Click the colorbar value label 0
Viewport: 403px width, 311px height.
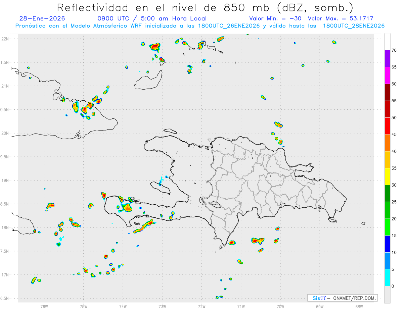click(393, 286)
